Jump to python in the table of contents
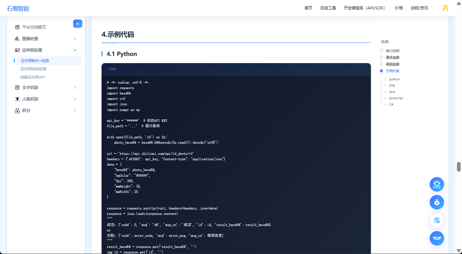Image resolution: width=462 pixels, height=254 pixels. click(395, 79)
